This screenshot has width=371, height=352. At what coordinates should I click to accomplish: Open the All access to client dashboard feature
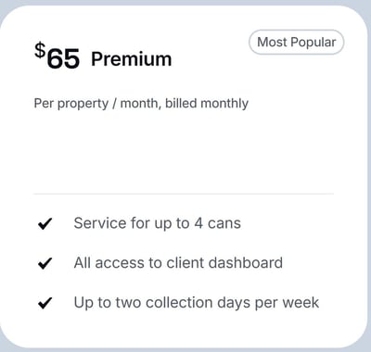178,263
